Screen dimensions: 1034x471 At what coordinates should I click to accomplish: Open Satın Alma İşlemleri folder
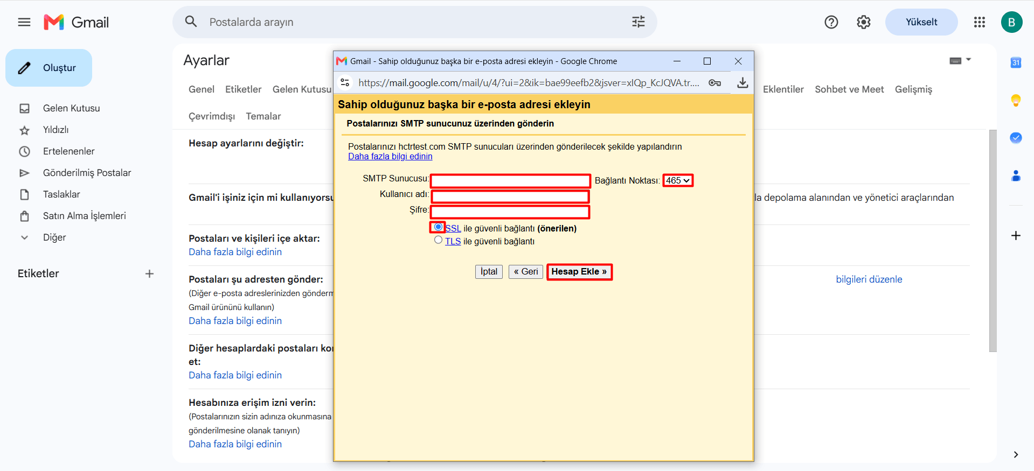point(85,216)
